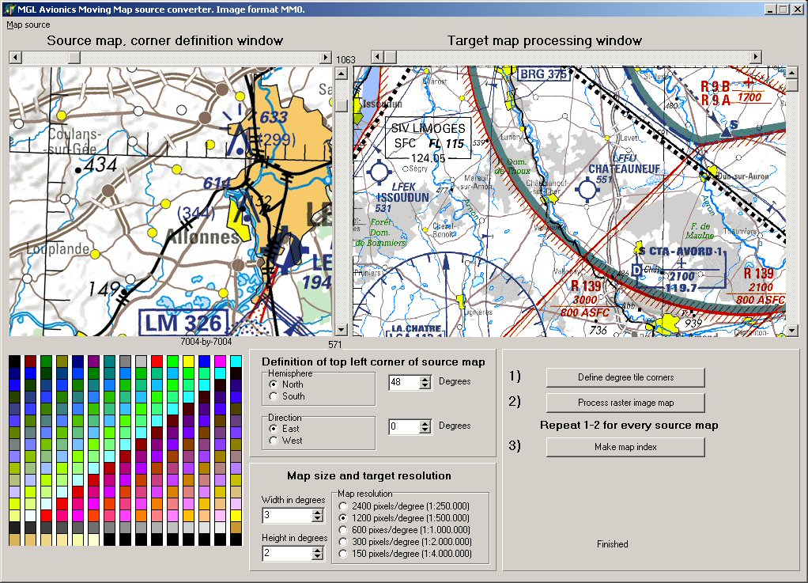Viewport: 808px width, 583px height.
Task: Click the "1063" coordinate readout
Action: [345, 59]
